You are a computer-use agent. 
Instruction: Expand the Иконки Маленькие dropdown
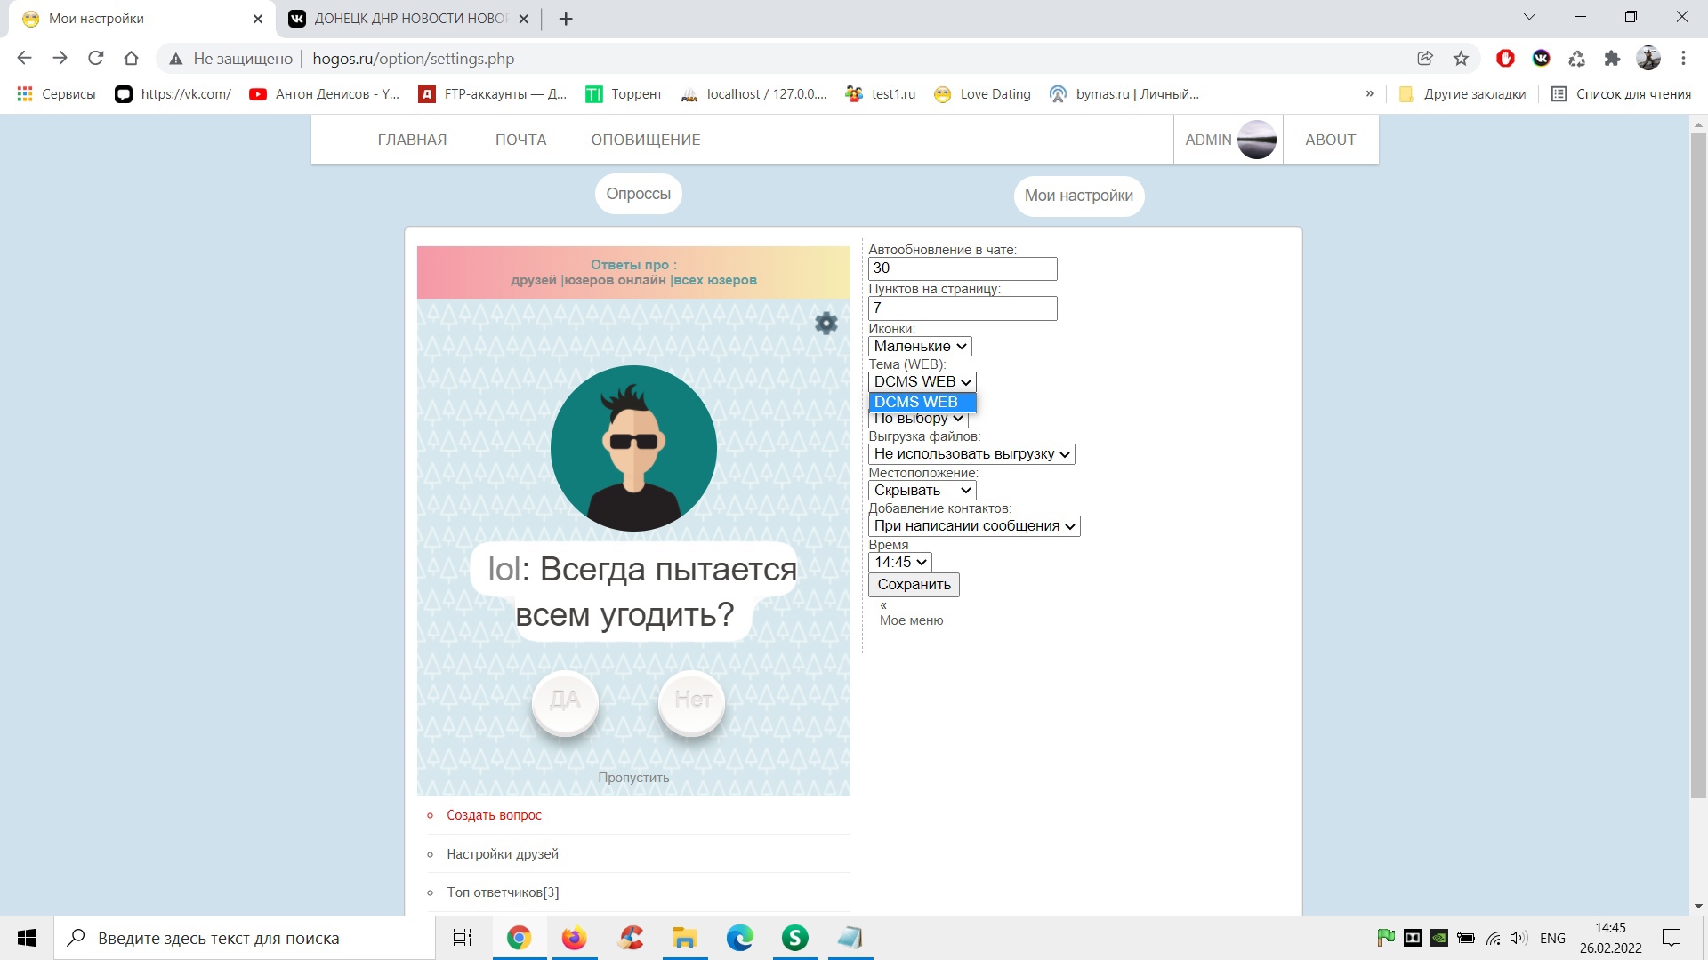click(919, 346)
